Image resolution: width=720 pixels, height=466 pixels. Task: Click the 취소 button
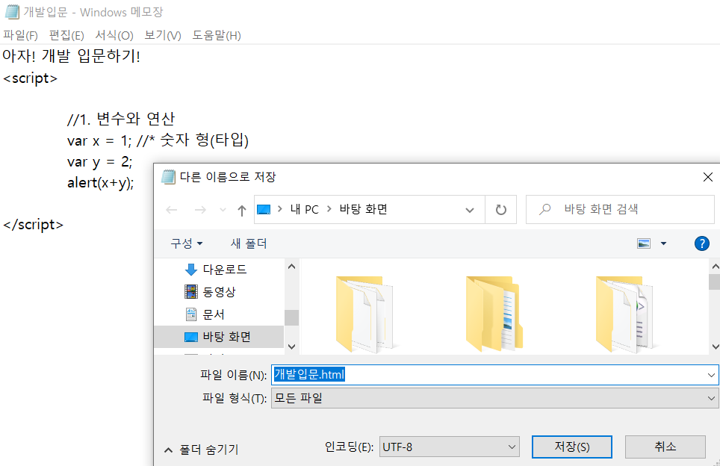click(x=665, y=447)
